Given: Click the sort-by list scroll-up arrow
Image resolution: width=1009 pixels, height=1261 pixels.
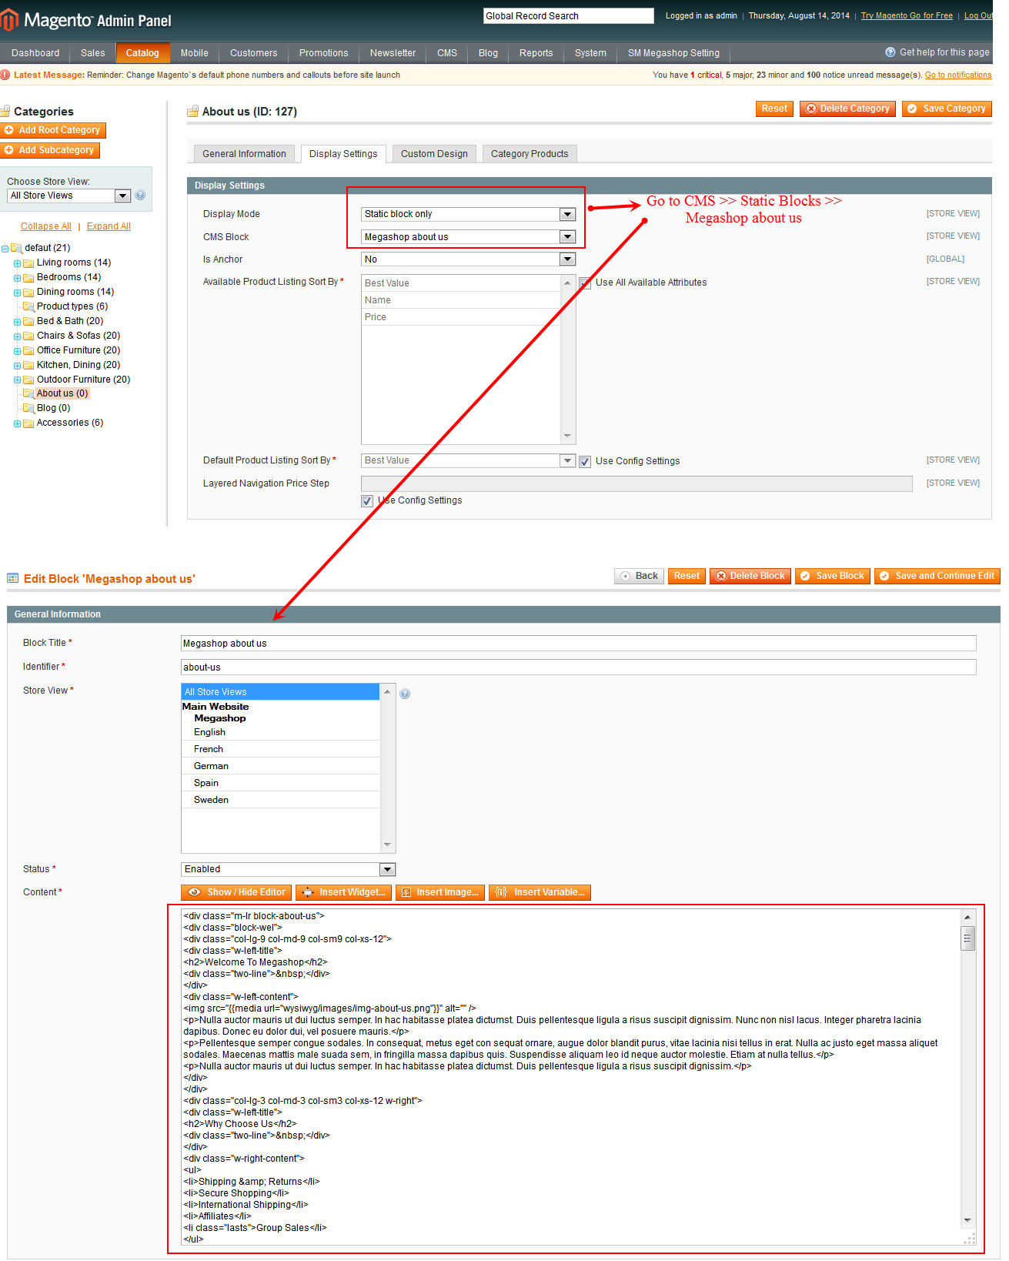Looking at the screenshot, I should 567,283.
